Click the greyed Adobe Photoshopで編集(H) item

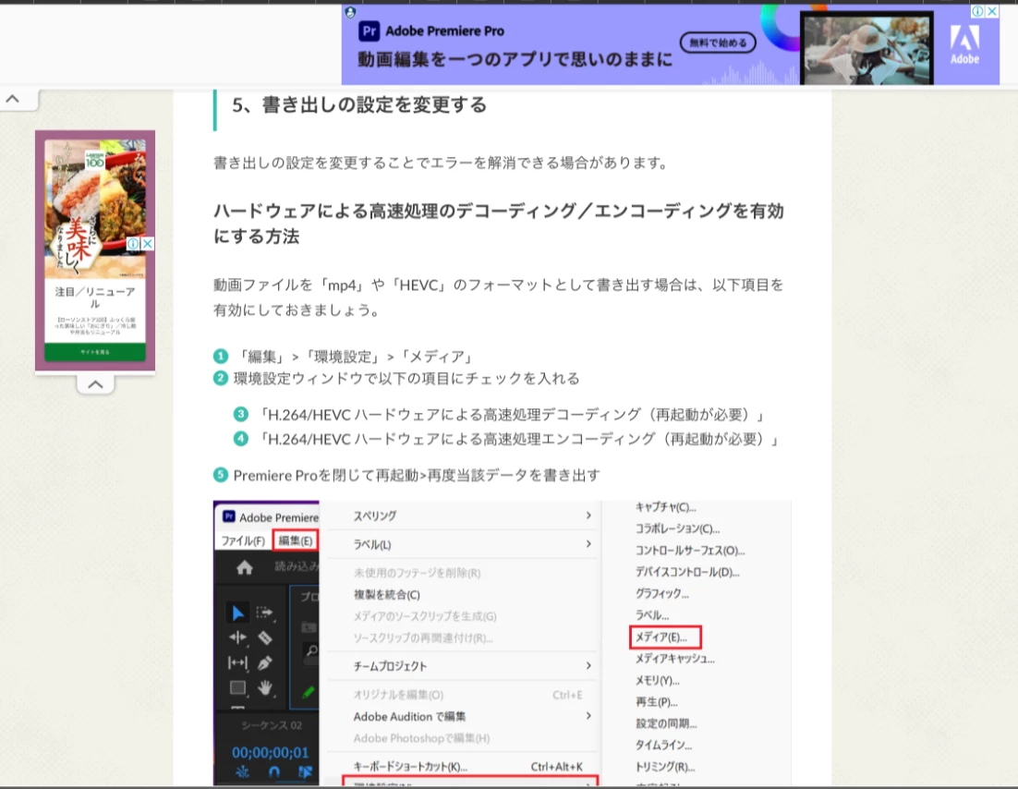tap(421, 737)
